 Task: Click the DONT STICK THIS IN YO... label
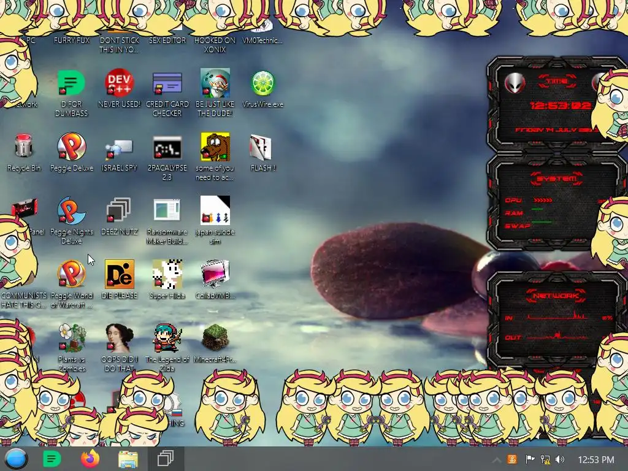tap(120, 45)
